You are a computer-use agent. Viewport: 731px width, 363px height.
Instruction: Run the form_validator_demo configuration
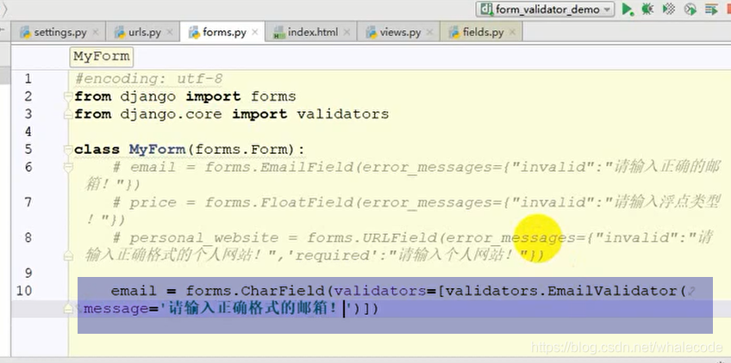pos(628,9)
